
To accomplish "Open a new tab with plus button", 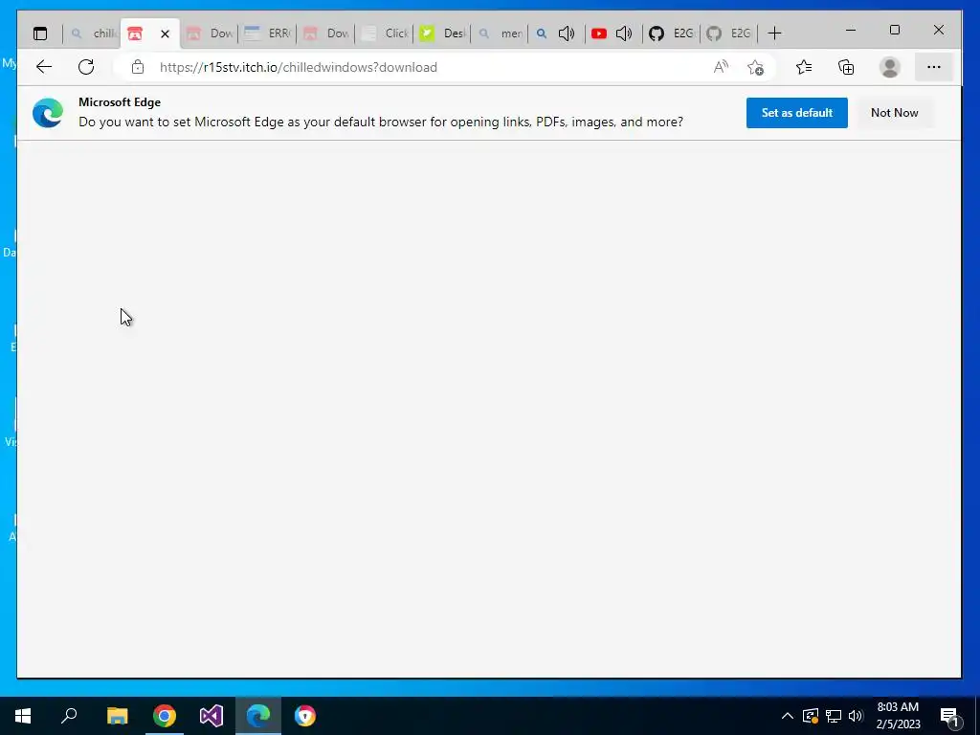I will coord(774,33).
